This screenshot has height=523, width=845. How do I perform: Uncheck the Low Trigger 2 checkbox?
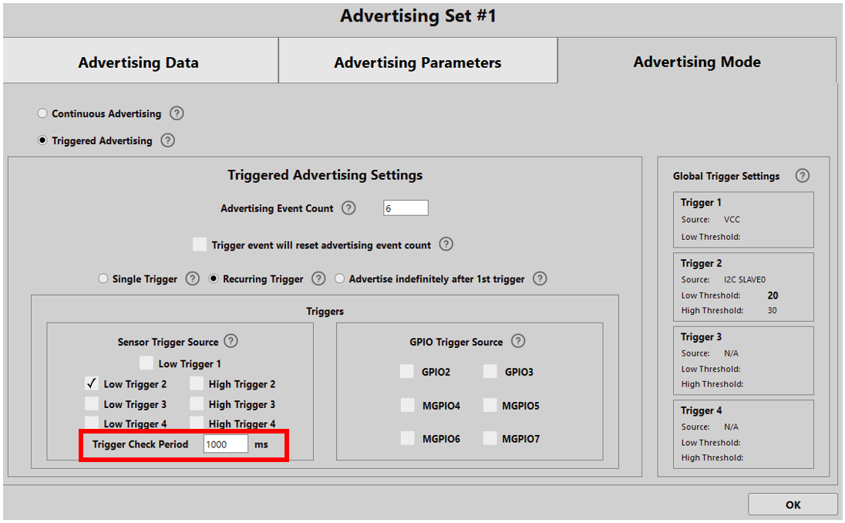(x=92, y=383)
